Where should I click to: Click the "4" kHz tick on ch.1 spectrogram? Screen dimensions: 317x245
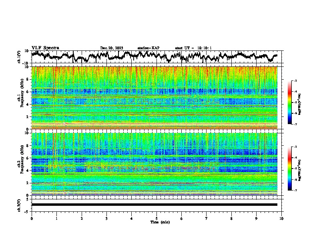coord(28,104)
